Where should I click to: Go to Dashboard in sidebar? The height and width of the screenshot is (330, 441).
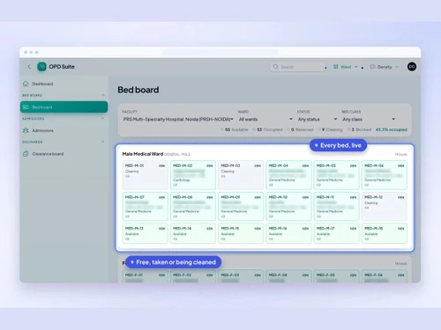pyautogui.click(x=64, y=84)
